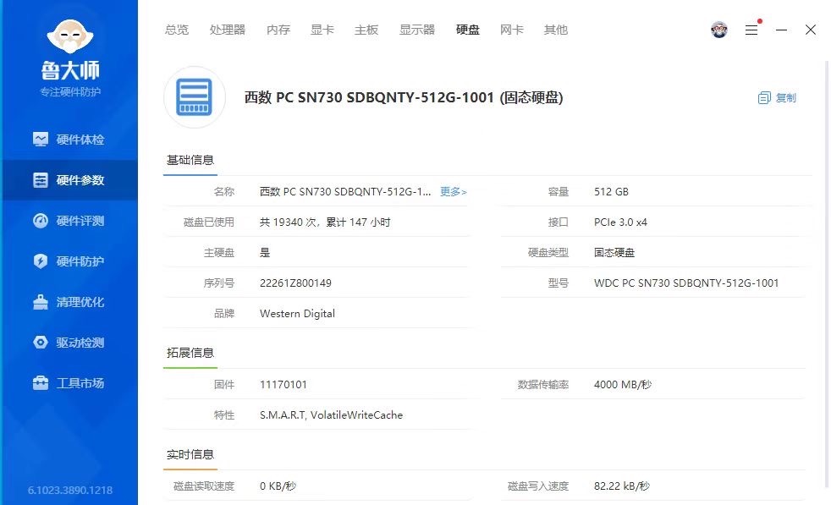The image size is (831, 505).
Task: Close the 鲁大师 window
Action: click(x=811, y=30)
